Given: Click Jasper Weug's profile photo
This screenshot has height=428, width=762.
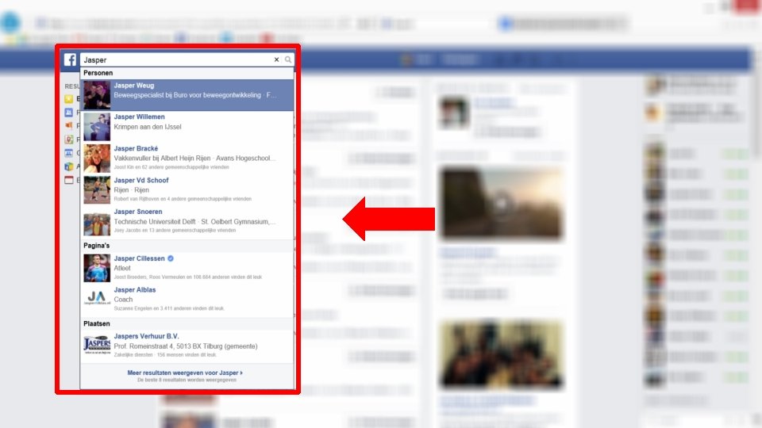Looking at the screenshot, I should point(97,95).
